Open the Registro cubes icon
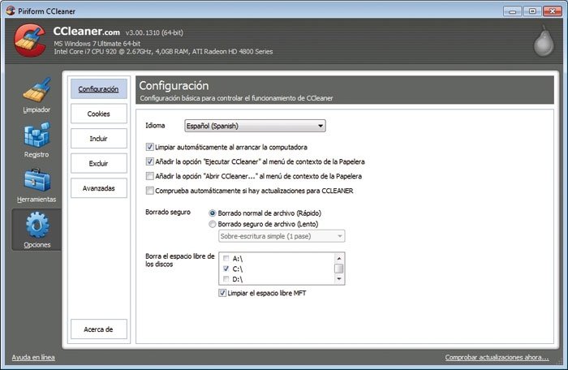 (37, 135)
